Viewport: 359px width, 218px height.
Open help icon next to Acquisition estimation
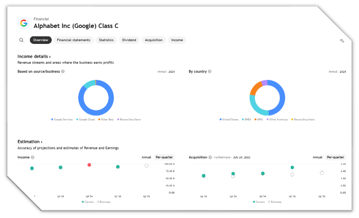pyautogui.click(x=210, y=157)
